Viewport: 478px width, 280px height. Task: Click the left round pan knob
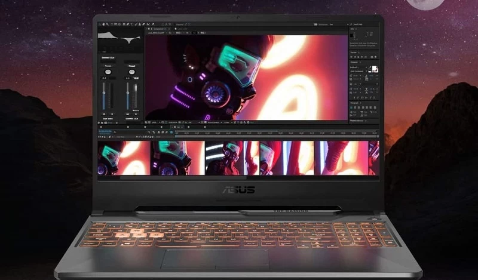(x=108, y=72)
